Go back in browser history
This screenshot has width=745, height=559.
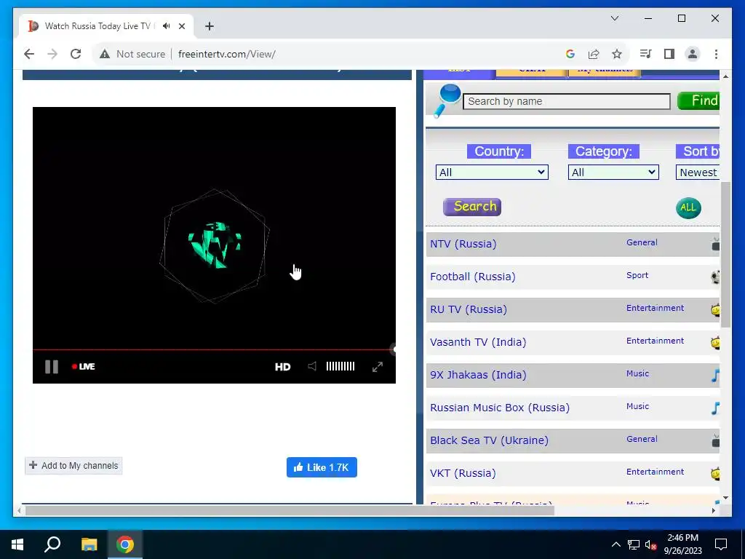(x=29, y=54)
